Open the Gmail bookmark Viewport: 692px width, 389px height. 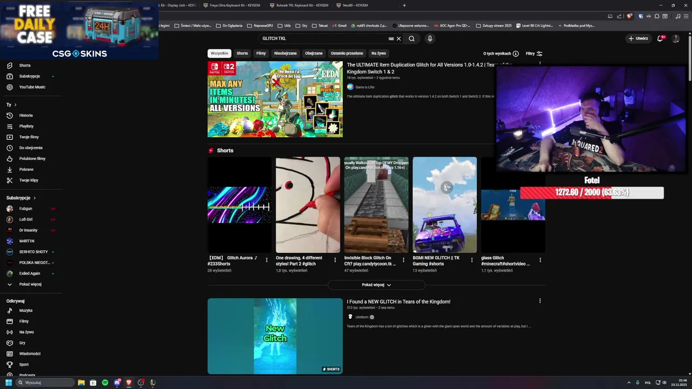click(x=339, y=25)
